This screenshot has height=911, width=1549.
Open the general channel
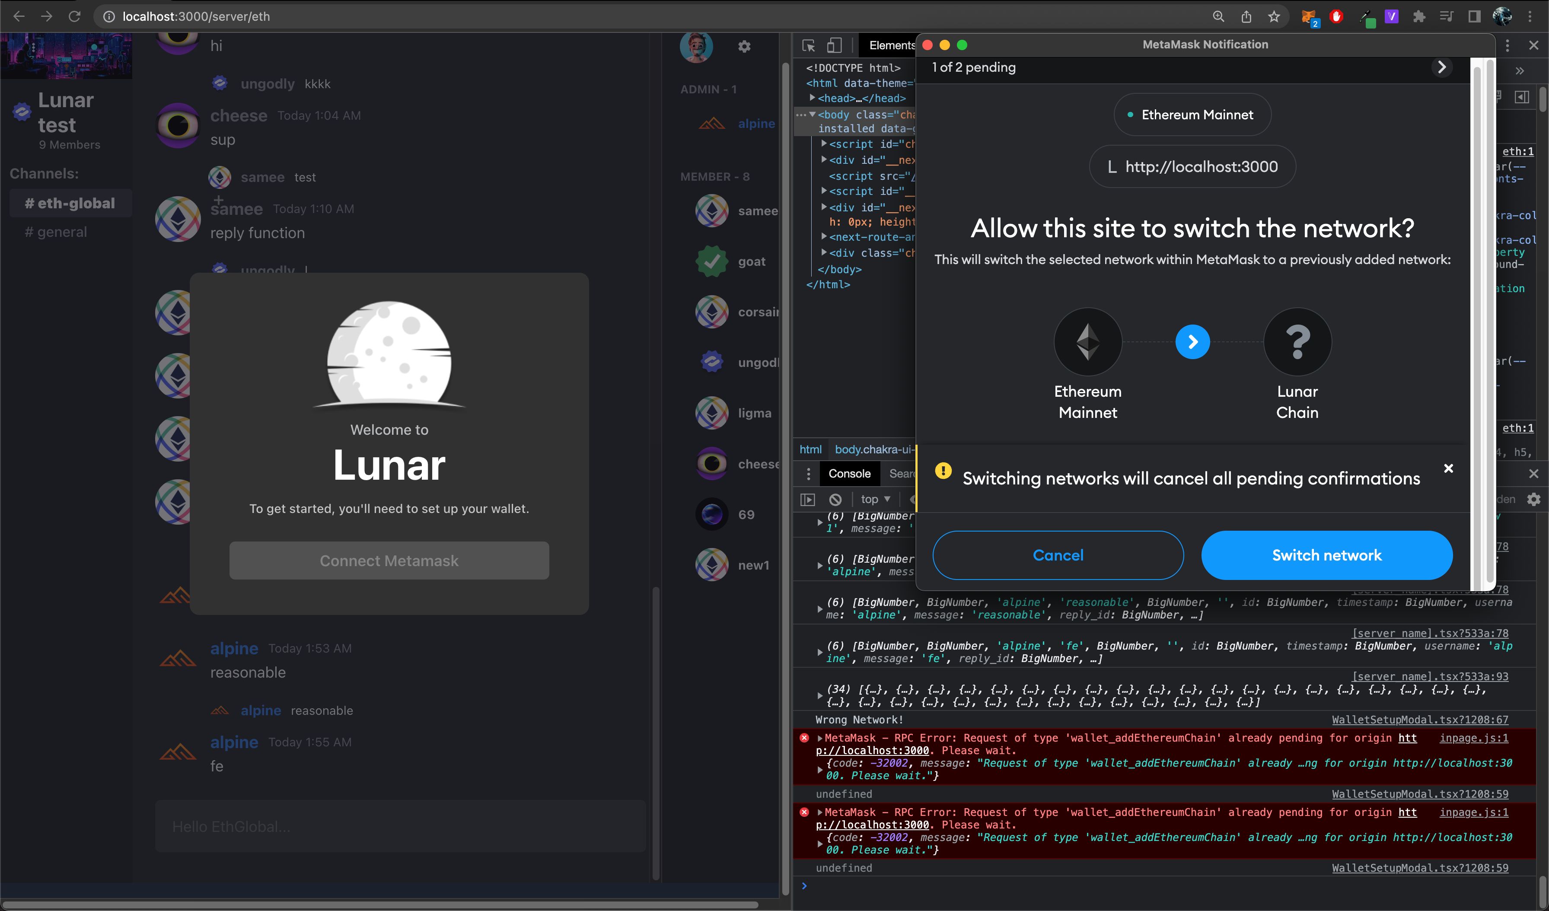(x=56, y=232)
